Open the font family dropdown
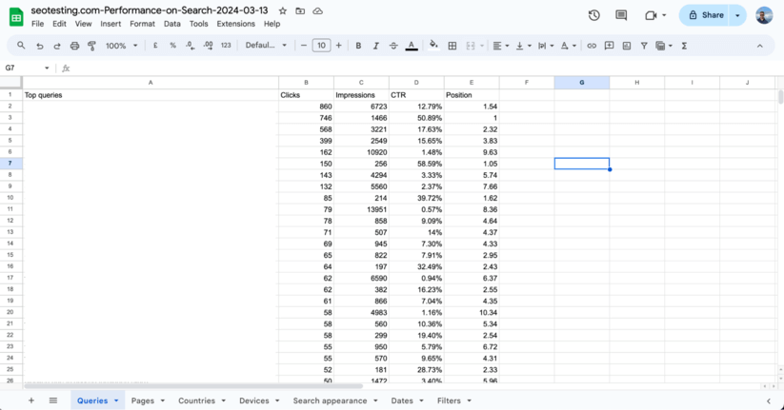The image size is (784, 410). click(266, 46)
